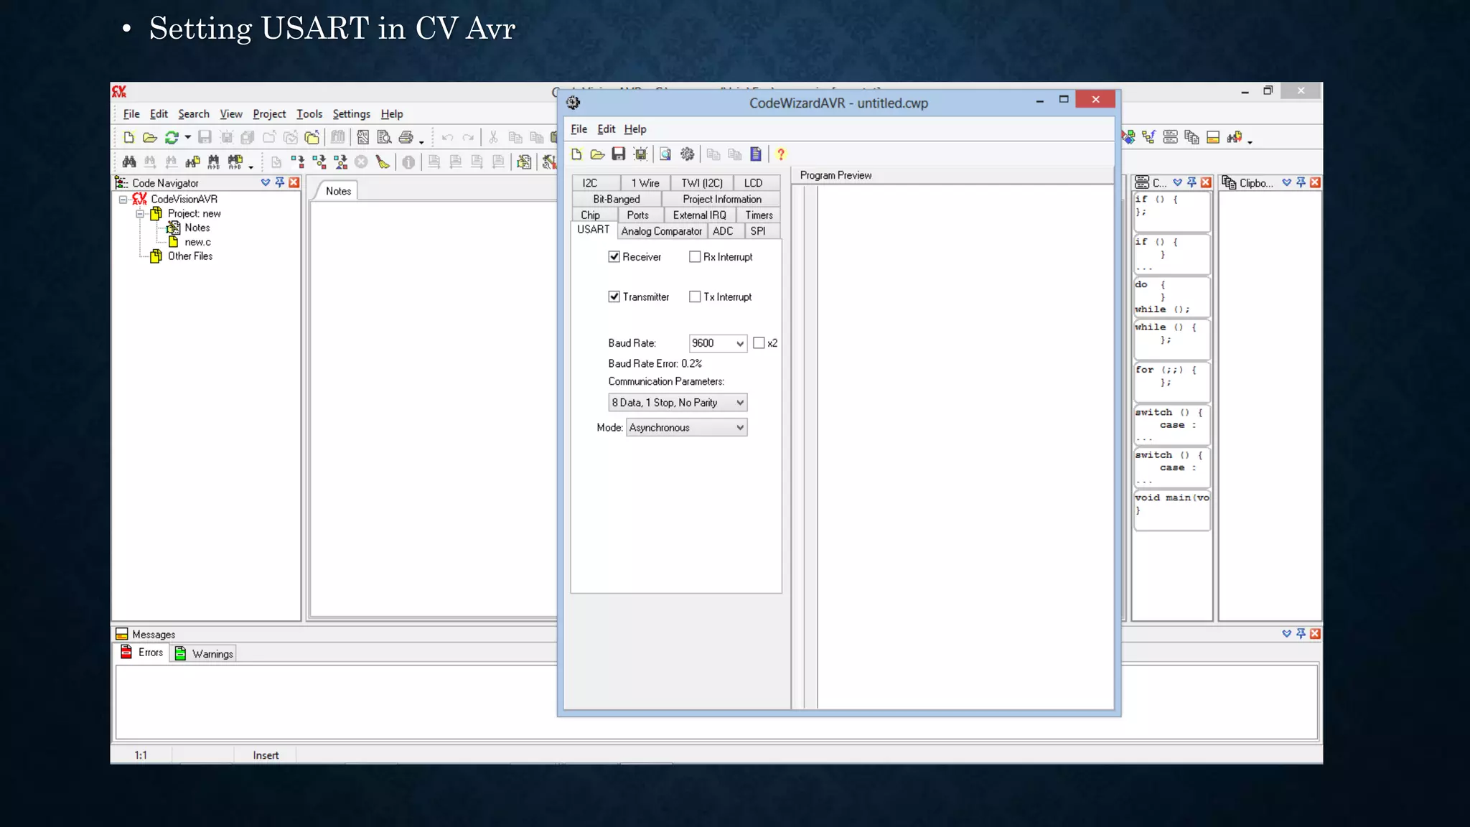
Task: Enable the Rx Interrupt checkbox
Action: [x=695, y=257]
